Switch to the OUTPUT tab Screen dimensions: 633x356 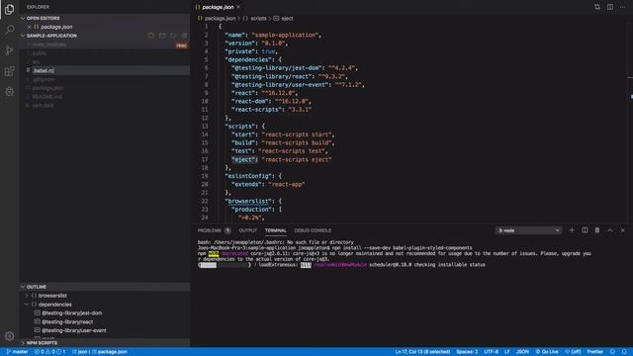tap(247, 230)
